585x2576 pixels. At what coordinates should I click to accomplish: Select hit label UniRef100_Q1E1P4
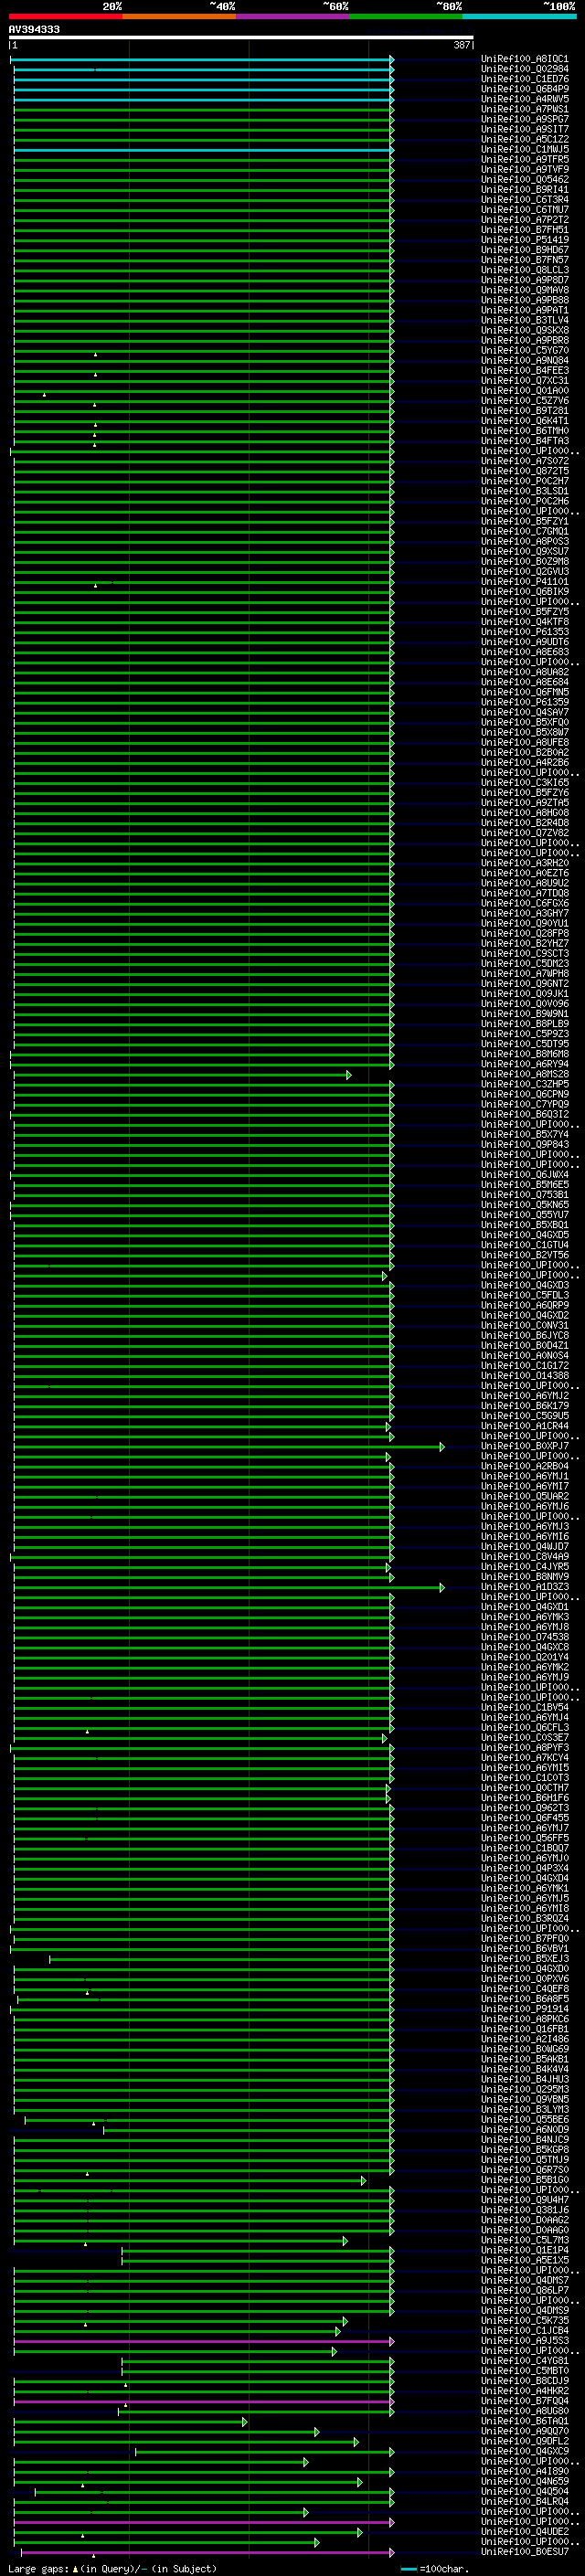click(525, 2251)
